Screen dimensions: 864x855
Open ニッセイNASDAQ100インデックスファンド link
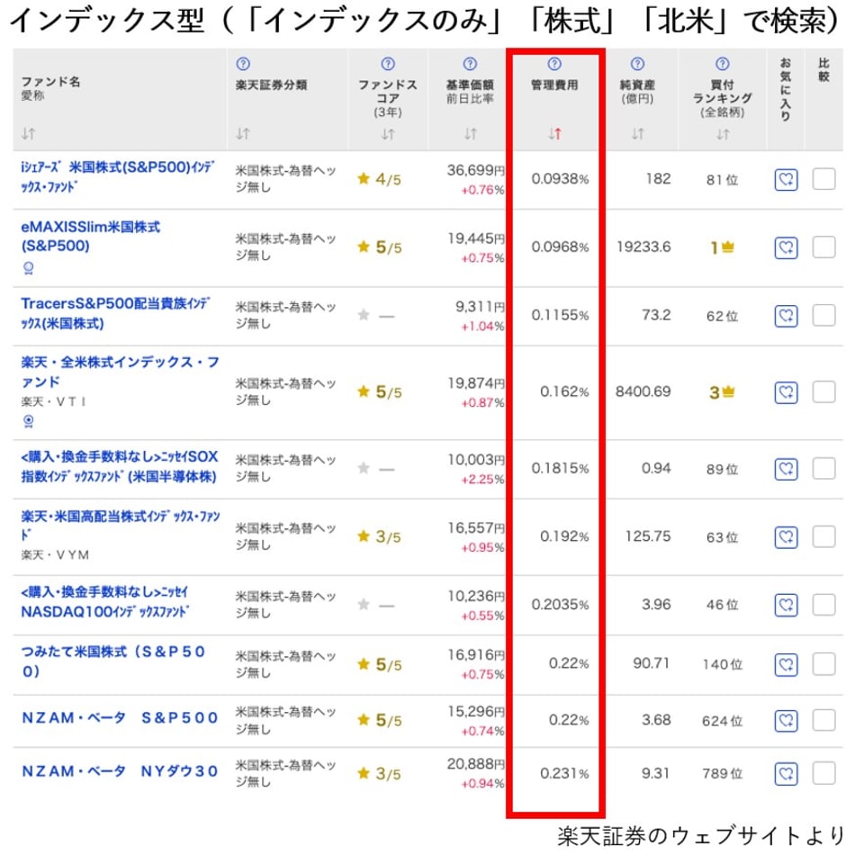(105, 602)
